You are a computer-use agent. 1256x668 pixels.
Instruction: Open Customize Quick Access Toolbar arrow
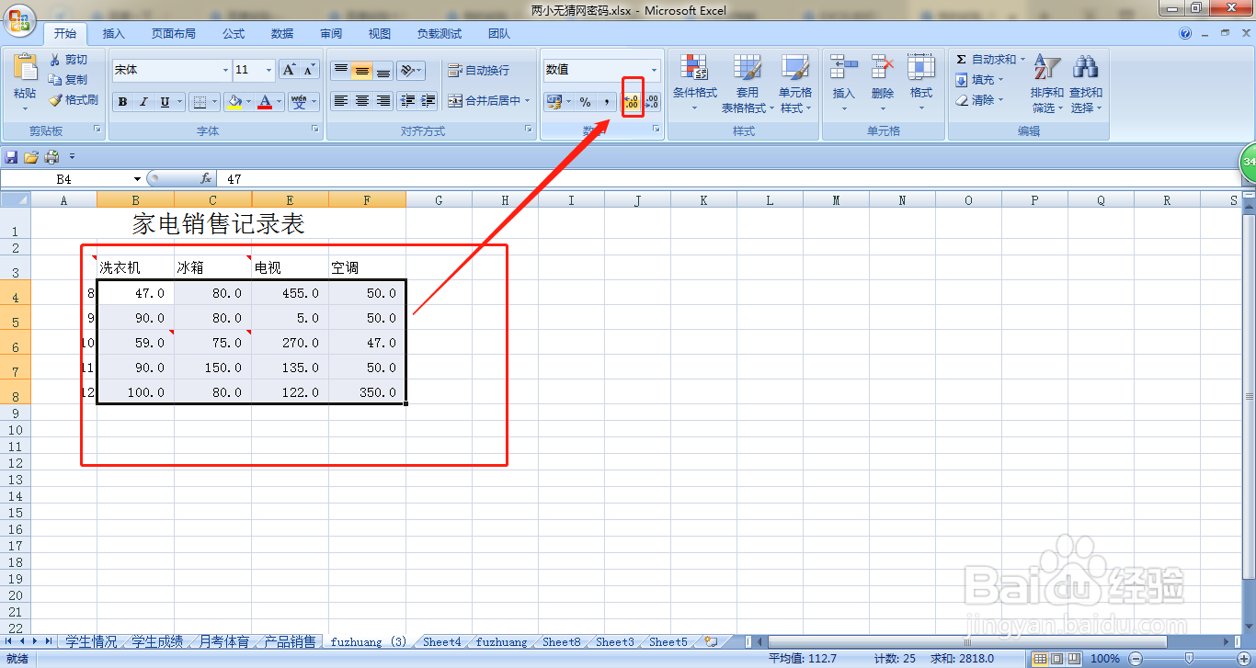[x=72, y=156]
